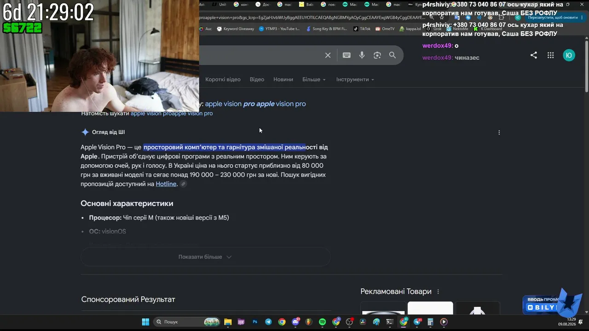Click the Спонсорований Результат heading
The width and height of the screenshot is (589, 331).
coord(128,299)
